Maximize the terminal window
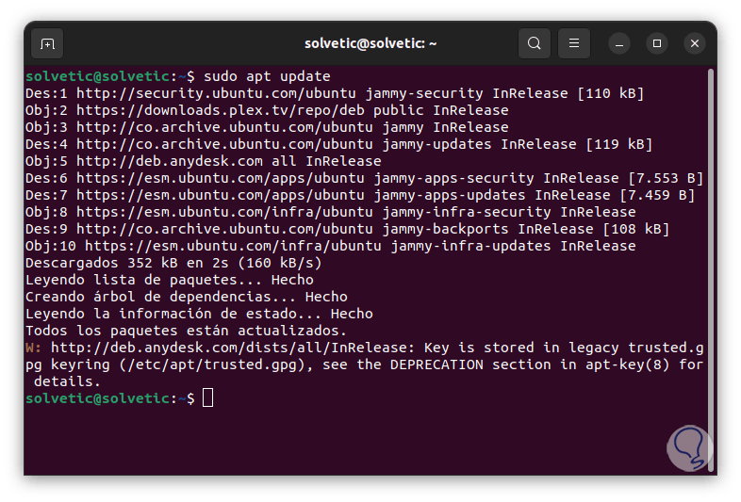The height and width of the screenshot is (502, 741). 657,43
